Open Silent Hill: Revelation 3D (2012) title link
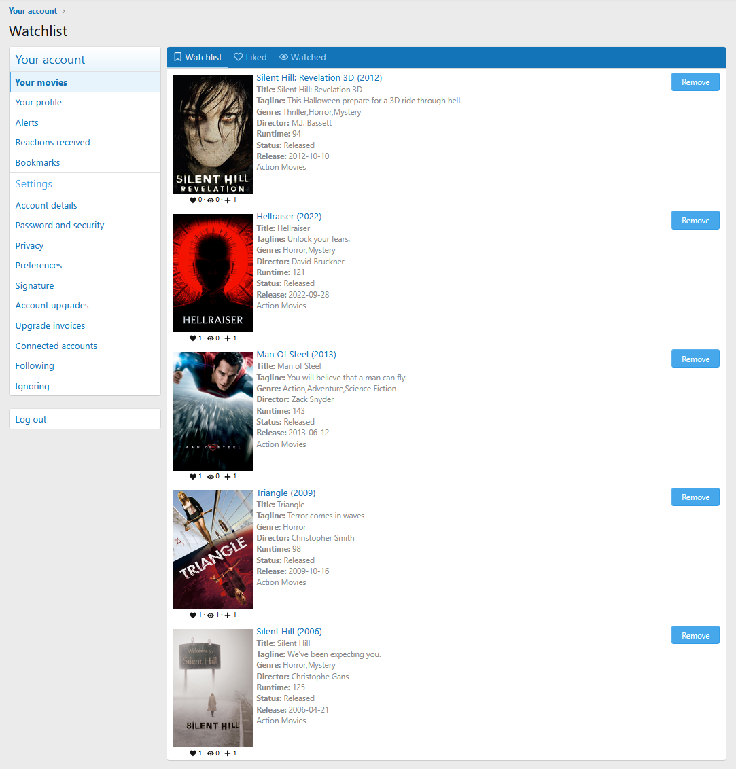 pos(319,77)
